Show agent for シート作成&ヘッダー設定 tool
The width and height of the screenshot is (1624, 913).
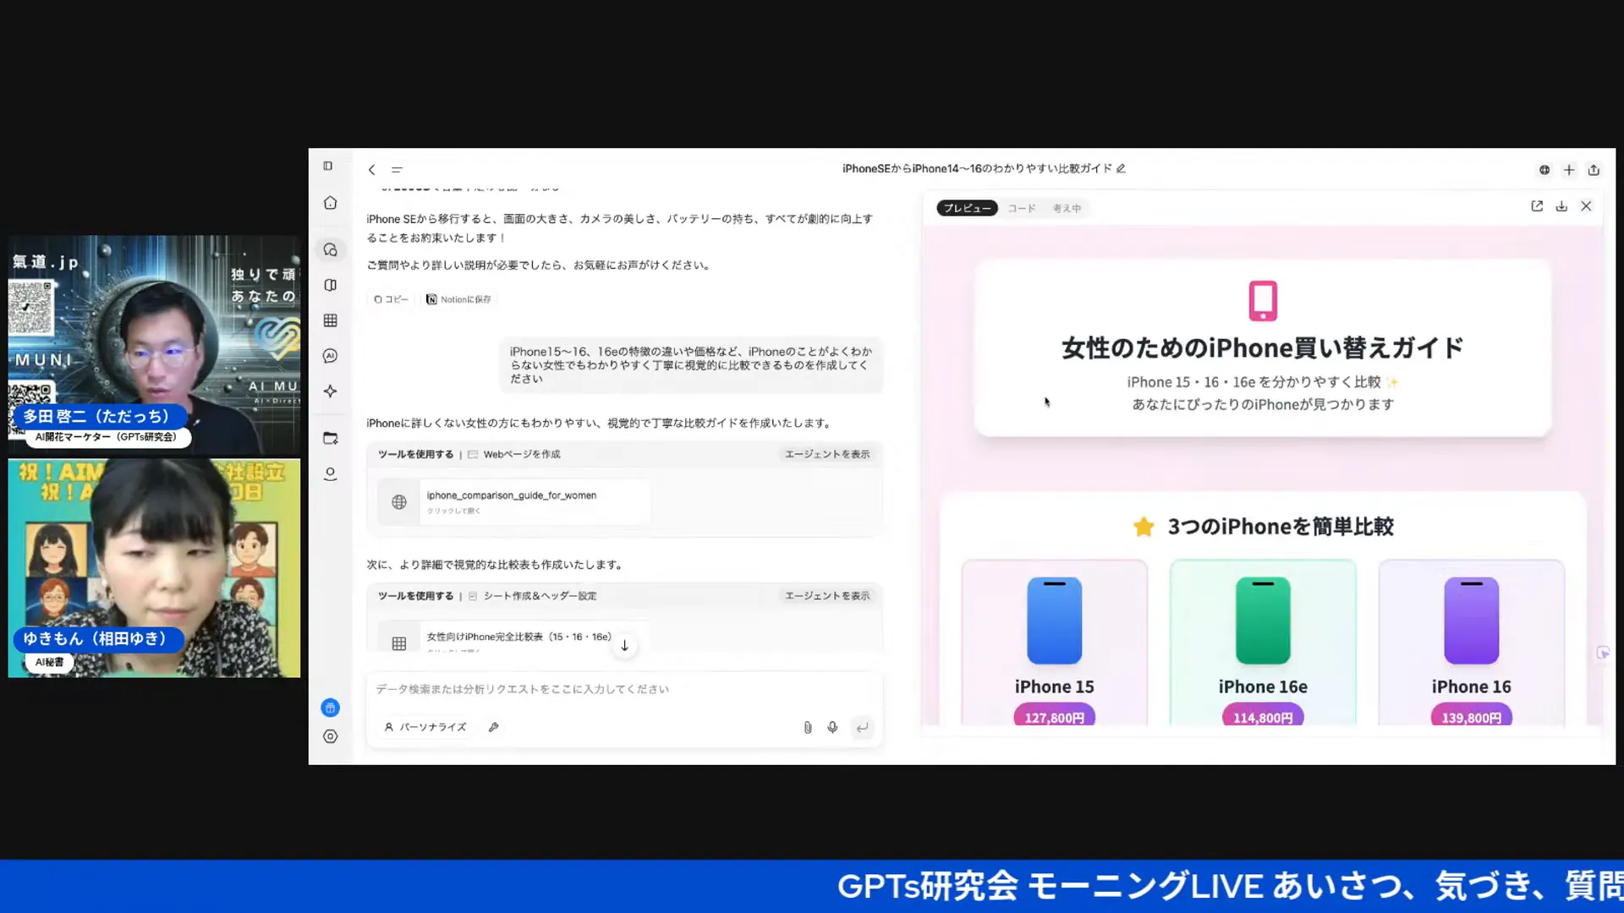click(x=827, y=596)
